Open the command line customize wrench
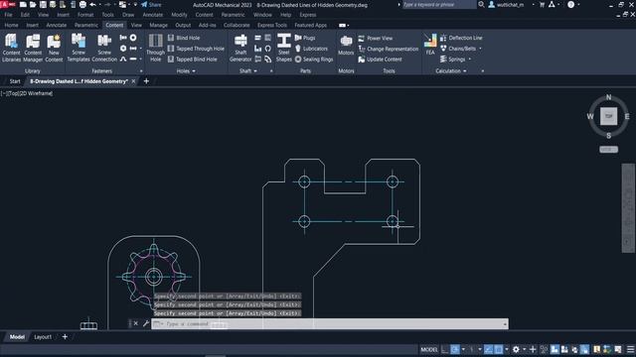This screenshot has width=636, height=357. [x=146, y=323]
